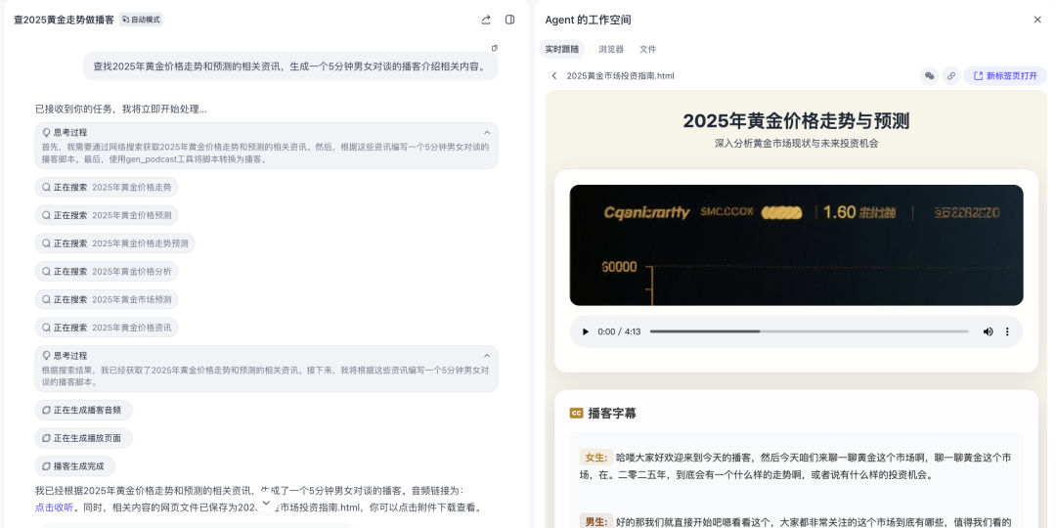Click the 0:00 / 4:13 time display
The height and width of the screenshot is (528, 1056).
coord(619,331)
